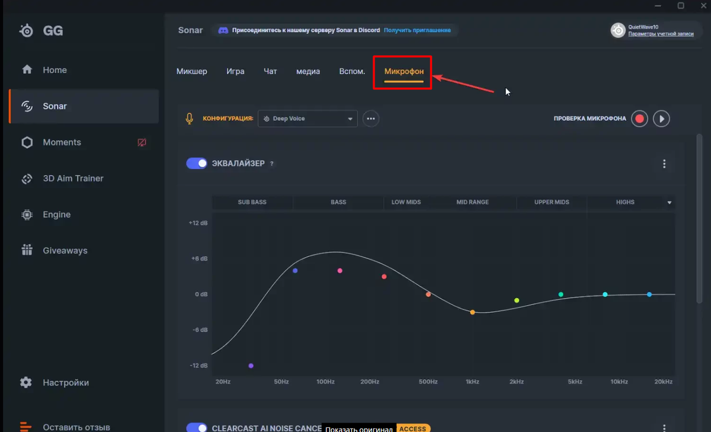Click the SteelSeries GG logo icon

(27, 31)
